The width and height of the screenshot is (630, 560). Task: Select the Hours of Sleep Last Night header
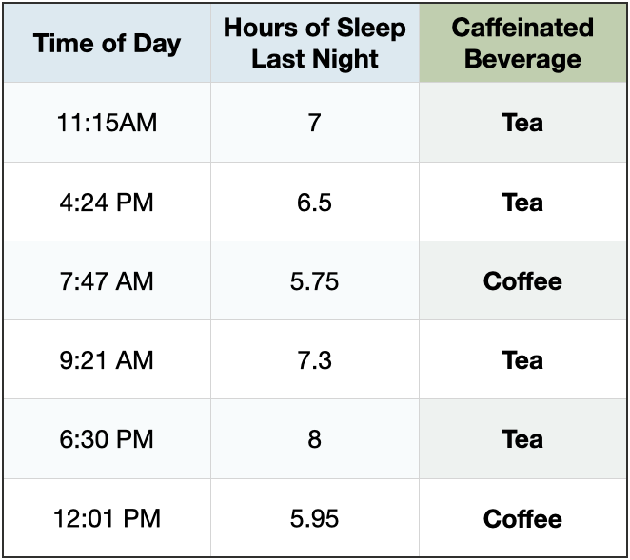pos(314,44)
